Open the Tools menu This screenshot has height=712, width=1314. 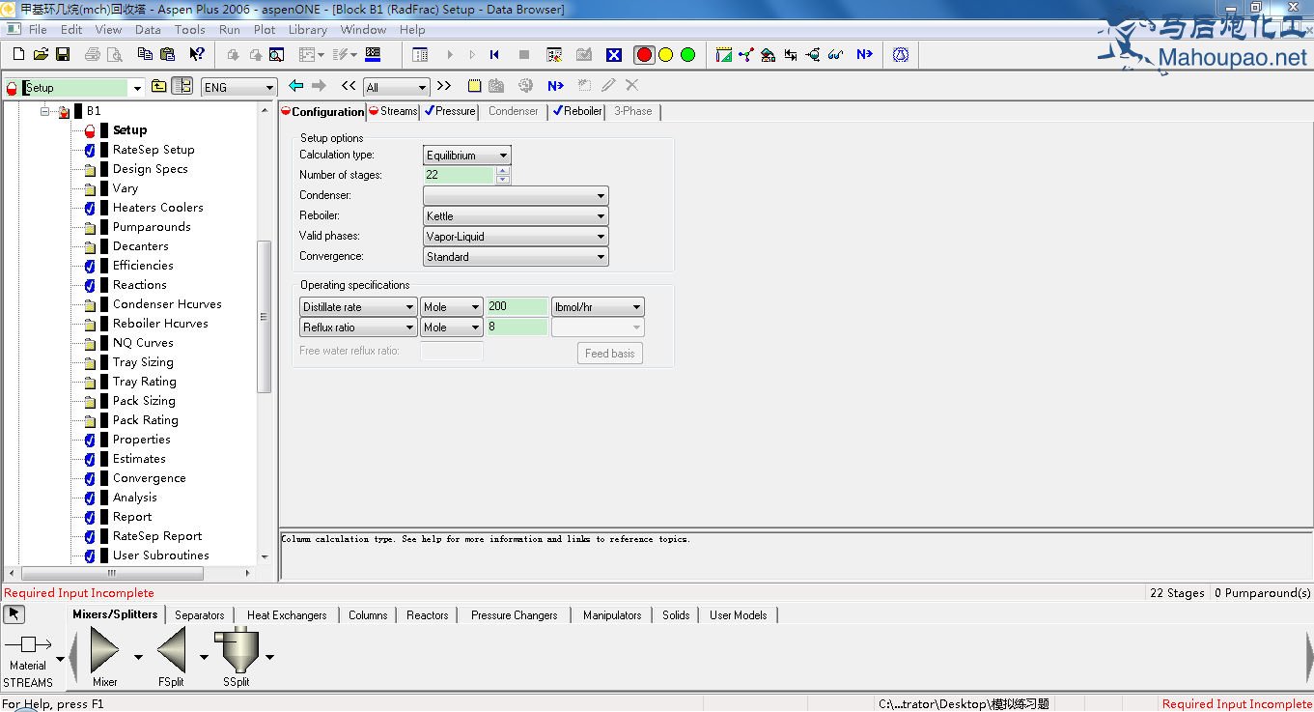point(189,29)
